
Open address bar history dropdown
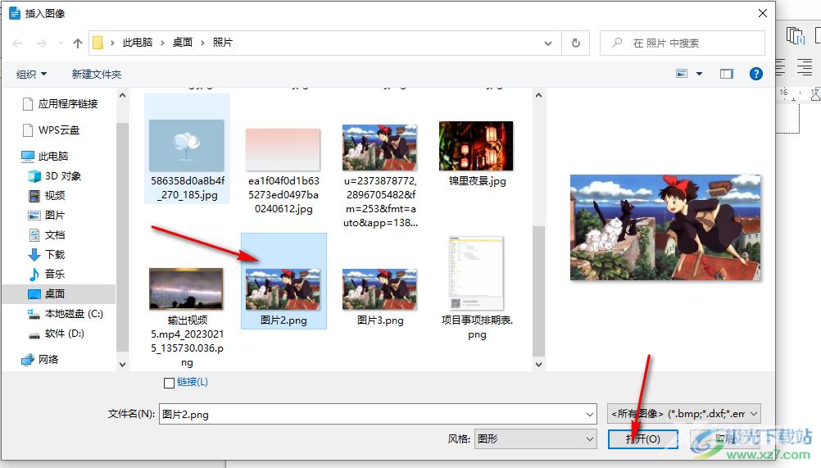(547, 43)
